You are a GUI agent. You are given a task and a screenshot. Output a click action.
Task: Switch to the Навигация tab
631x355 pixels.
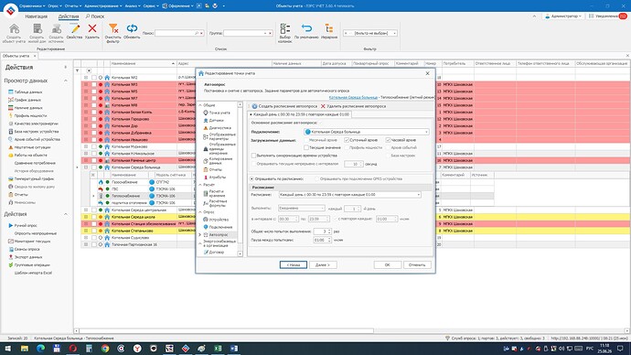pos(37,16)
